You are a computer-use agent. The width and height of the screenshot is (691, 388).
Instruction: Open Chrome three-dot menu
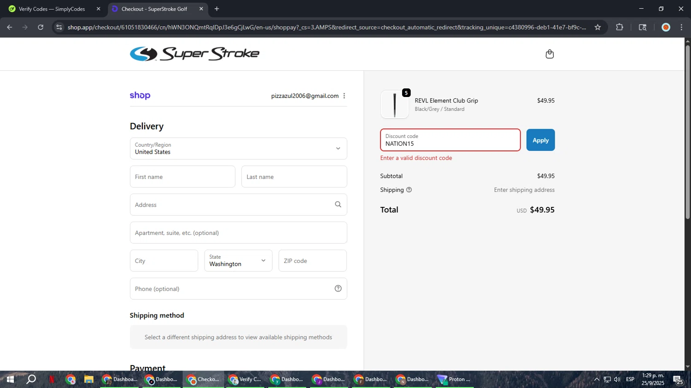click(x=681, y=27)
